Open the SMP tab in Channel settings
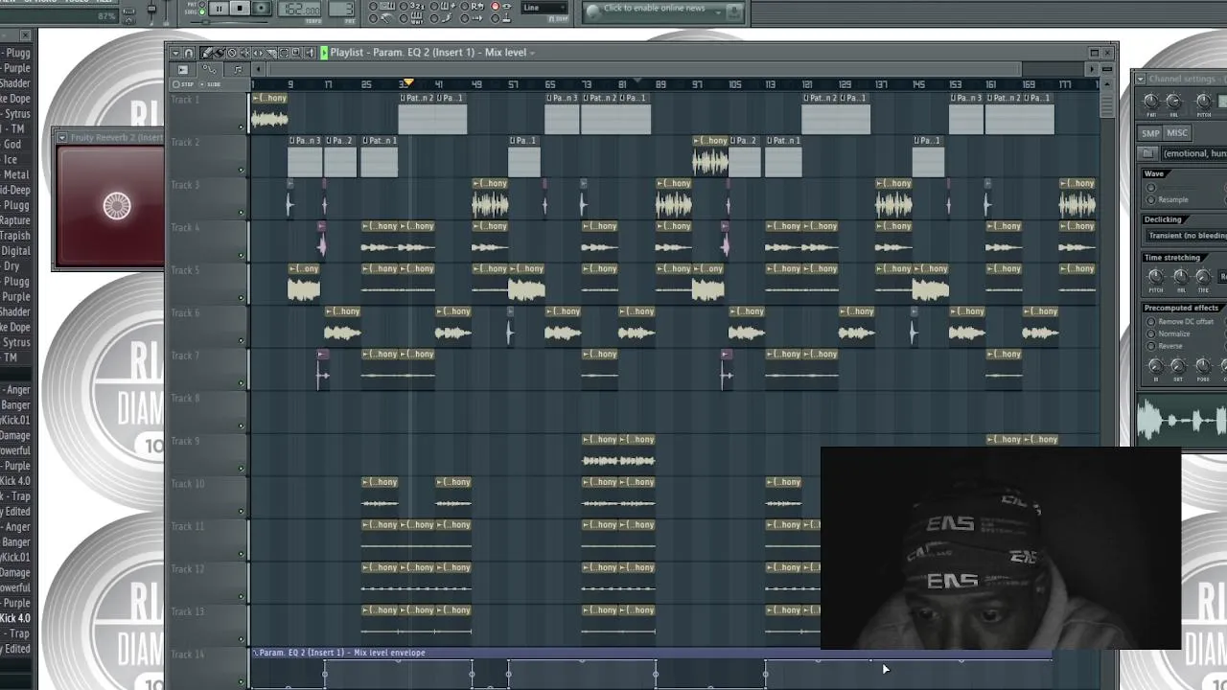Screen dimensions: 1227x690 pos(1150,133)
